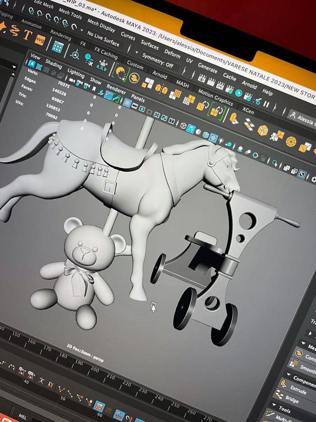
Task: Collapse the Mesh section triangle in right panel
Action: pyautogui.click(x=304, y=343)
